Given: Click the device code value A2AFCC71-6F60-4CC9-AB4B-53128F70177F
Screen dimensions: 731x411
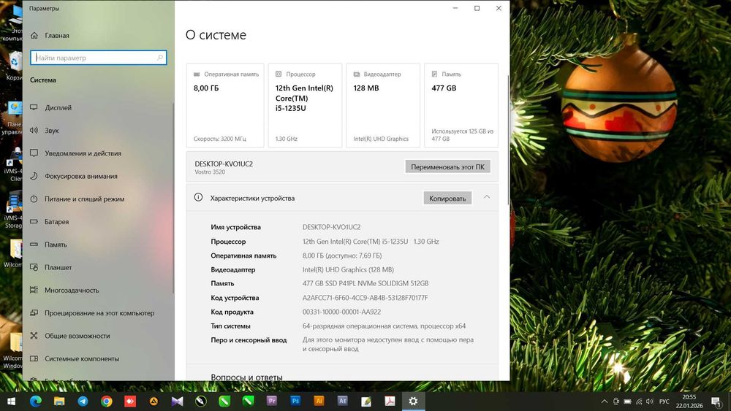Looking at the screenshot, I should click(365, 298).
